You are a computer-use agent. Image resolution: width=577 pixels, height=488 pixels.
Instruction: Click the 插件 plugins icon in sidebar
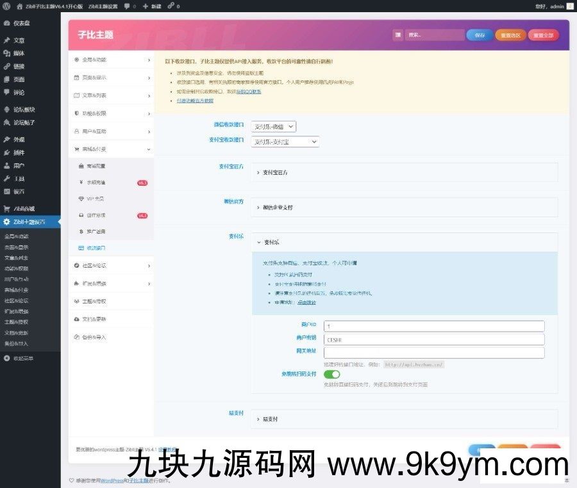6,152
